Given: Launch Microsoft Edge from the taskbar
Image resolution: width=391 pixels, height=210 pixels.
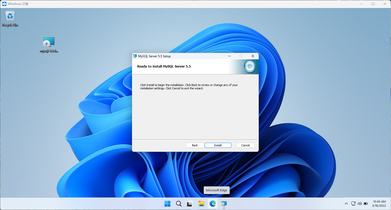Looking at the screenshot, I should pos(212,204).
